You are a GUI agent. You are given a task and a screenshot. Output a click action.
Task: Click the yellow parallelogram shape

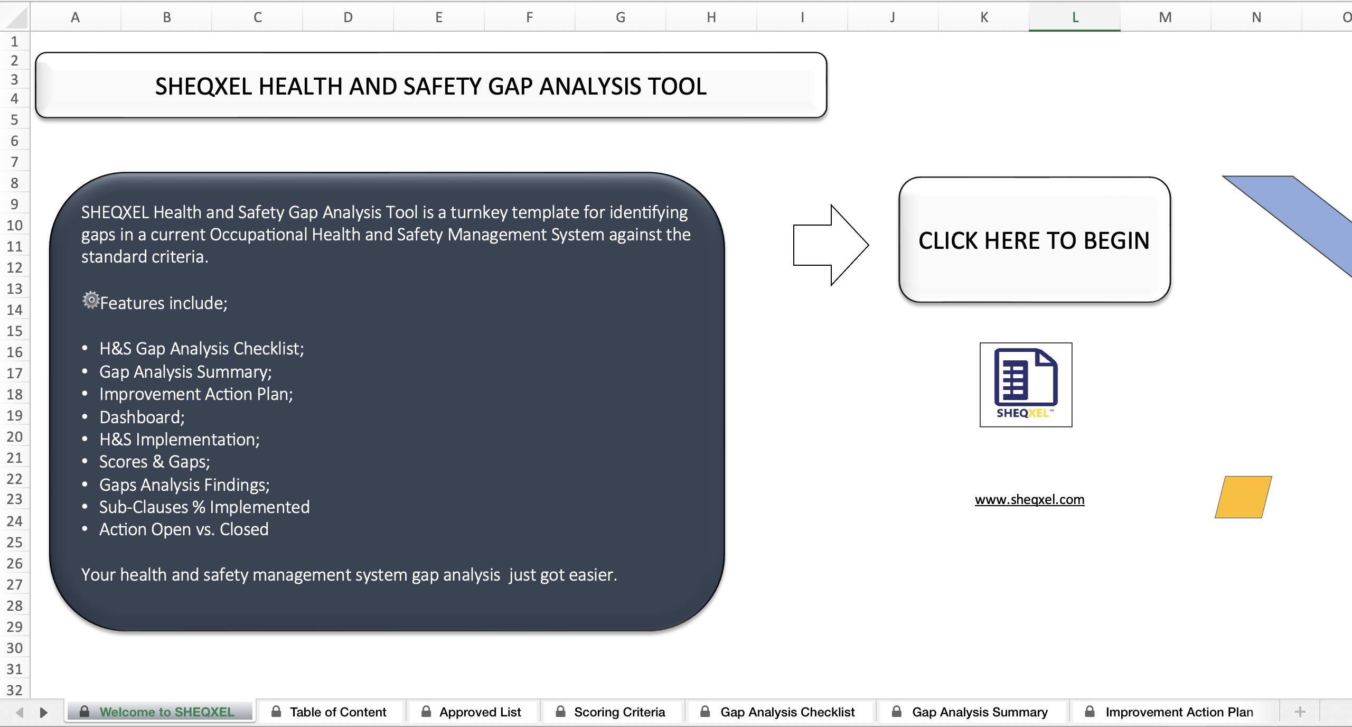pos(1243,497)
